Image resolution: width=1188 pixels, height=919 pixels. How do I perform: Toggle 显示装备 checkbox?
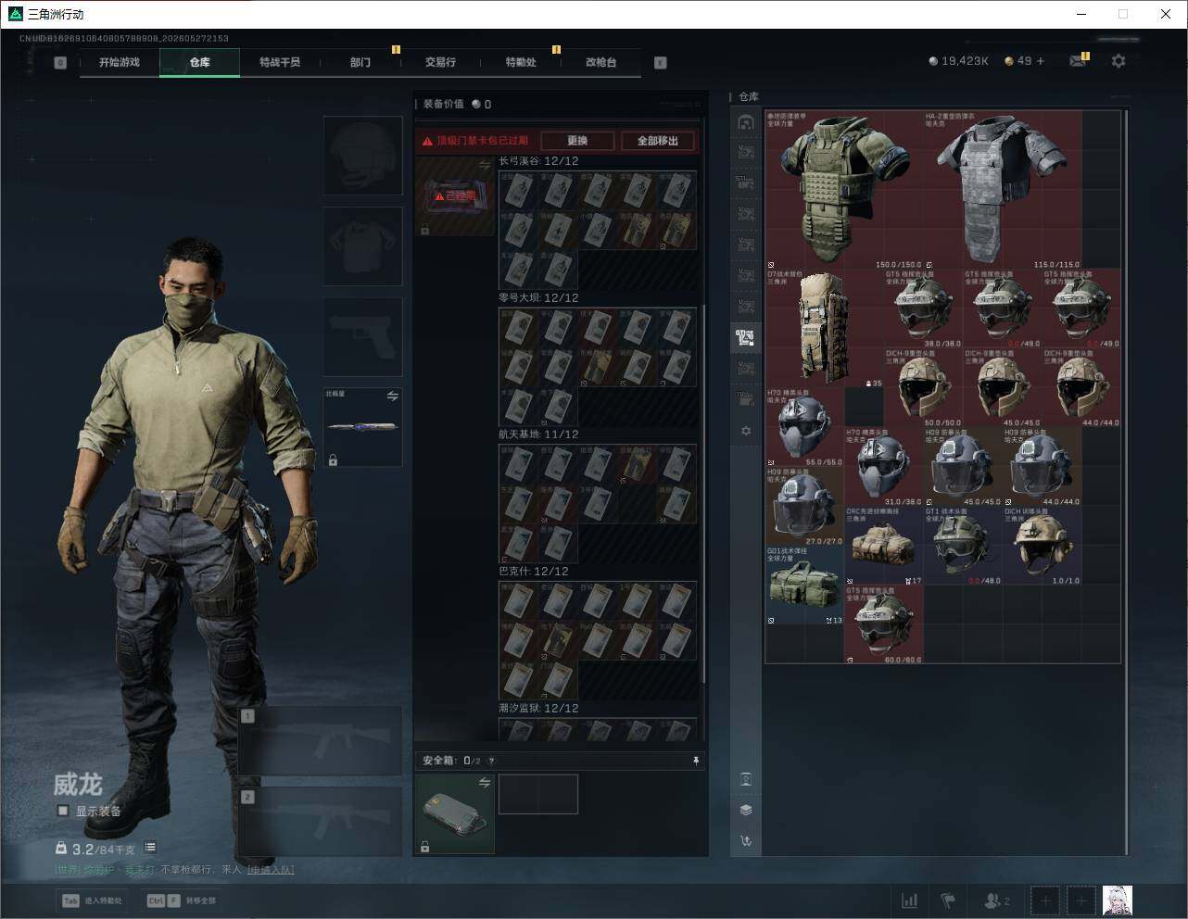point(63,811)
